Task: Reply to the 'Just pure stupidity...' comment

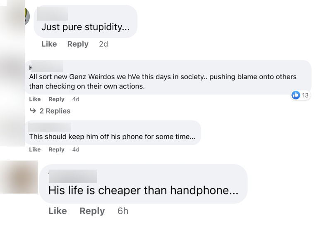Action: click(x=78, y=44)
